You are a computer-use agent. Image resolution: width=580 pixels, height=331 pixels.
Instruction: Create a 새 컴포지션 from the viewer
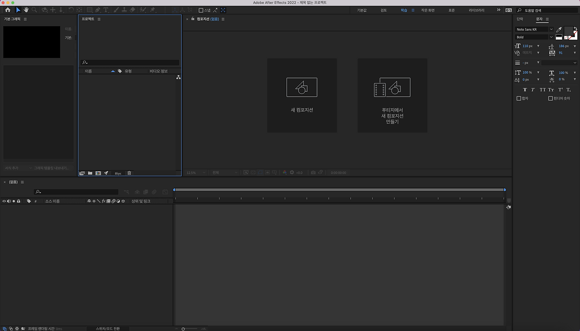[x=302, y=95]
